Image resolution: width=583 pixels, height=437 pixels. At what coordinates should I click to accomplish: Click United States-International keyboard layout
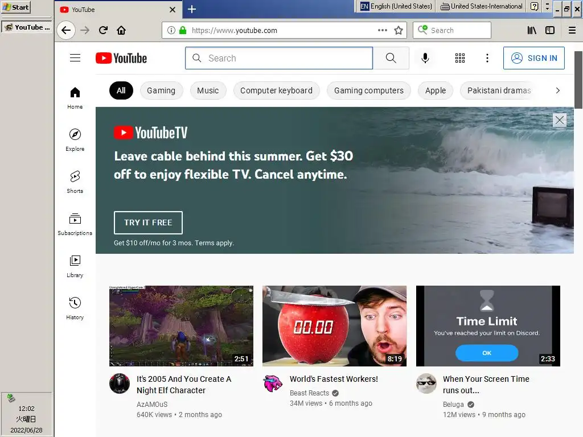click(482, 6)
